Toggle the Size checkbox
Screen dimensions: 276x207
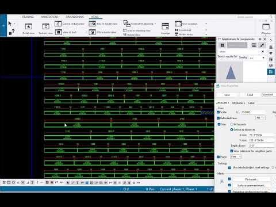[x=219, y=124]
